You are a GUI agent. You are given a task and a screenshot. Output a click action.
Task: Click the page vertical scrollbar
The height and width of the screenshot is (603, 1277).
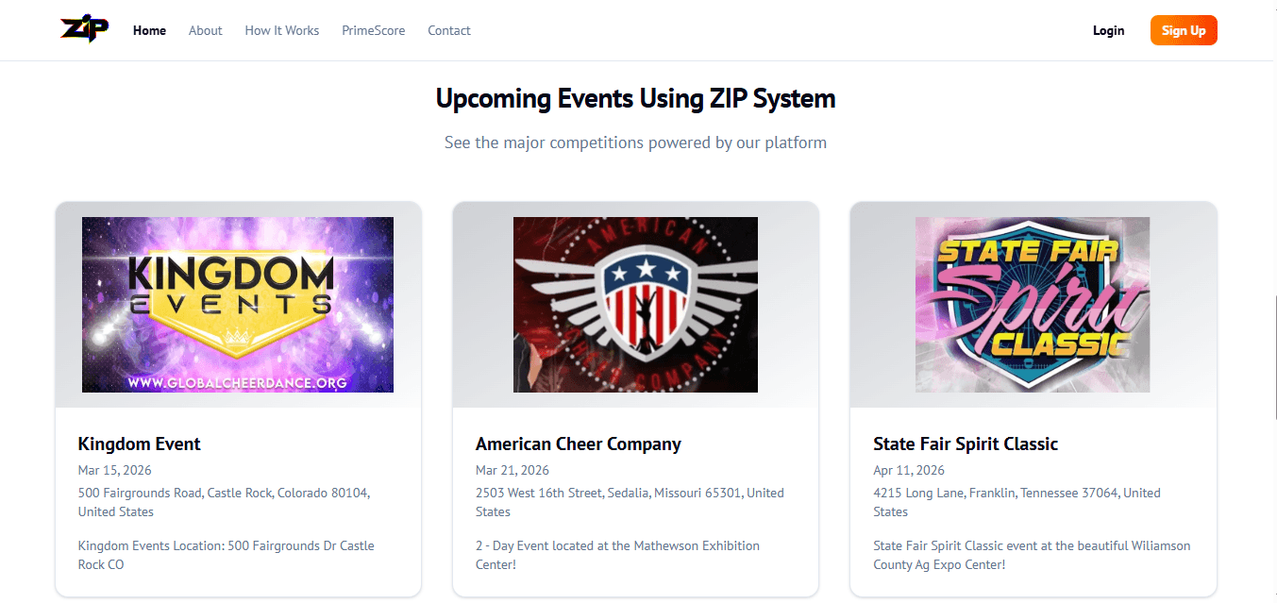tap(1273, 359)
